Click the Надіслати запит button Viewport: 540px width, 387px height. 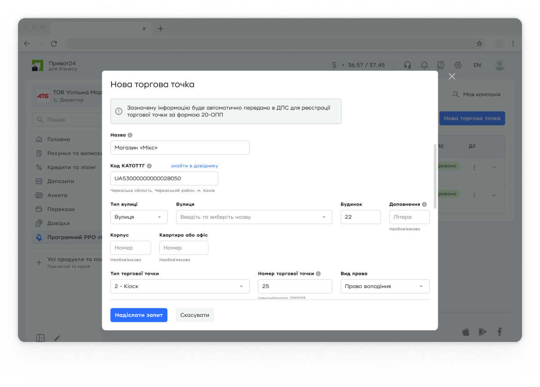[139, 315]
